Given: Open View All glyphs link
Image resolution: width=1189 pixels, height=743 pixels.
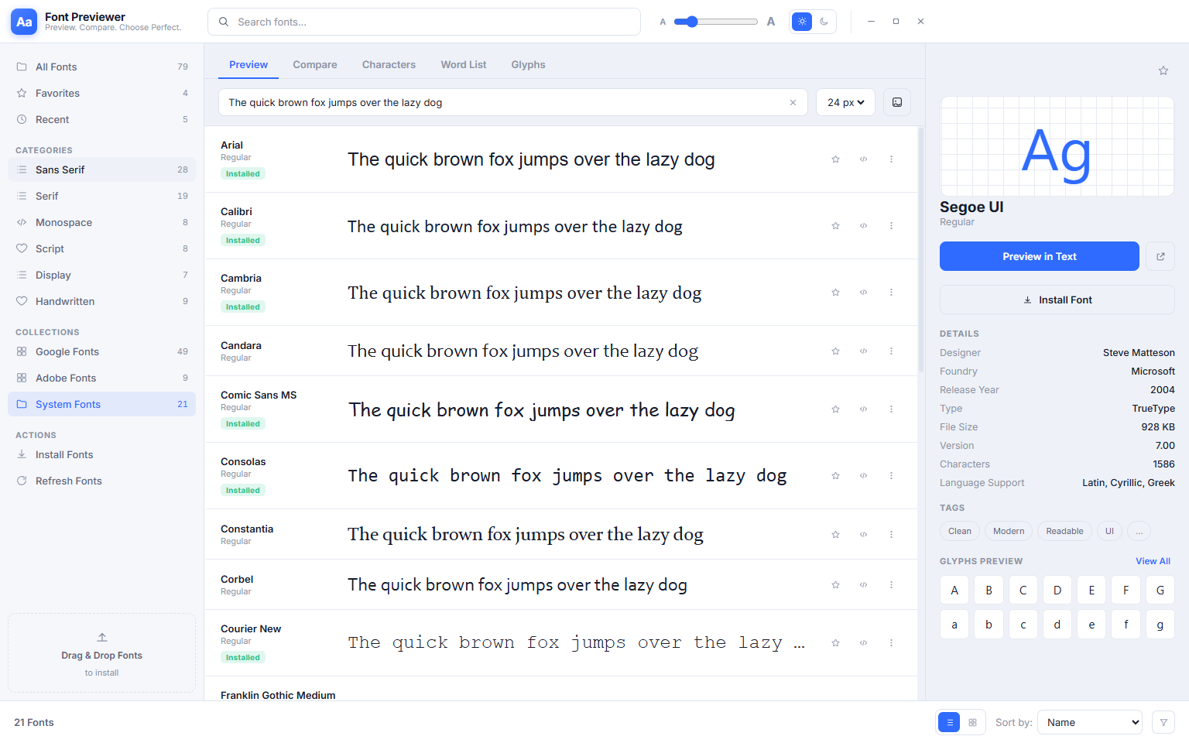Looking at the screenshot, I should 1153,561.
